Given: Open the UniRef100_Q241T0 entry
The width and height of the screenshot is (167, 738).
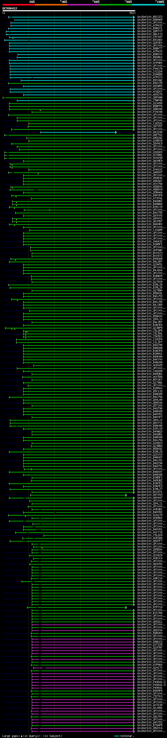Looking at the screenshot, I should click(150, 668).
